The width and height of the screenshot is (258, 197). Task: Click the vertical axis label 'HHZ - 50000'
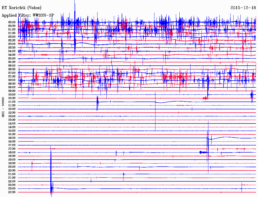[x=3, y=107]
